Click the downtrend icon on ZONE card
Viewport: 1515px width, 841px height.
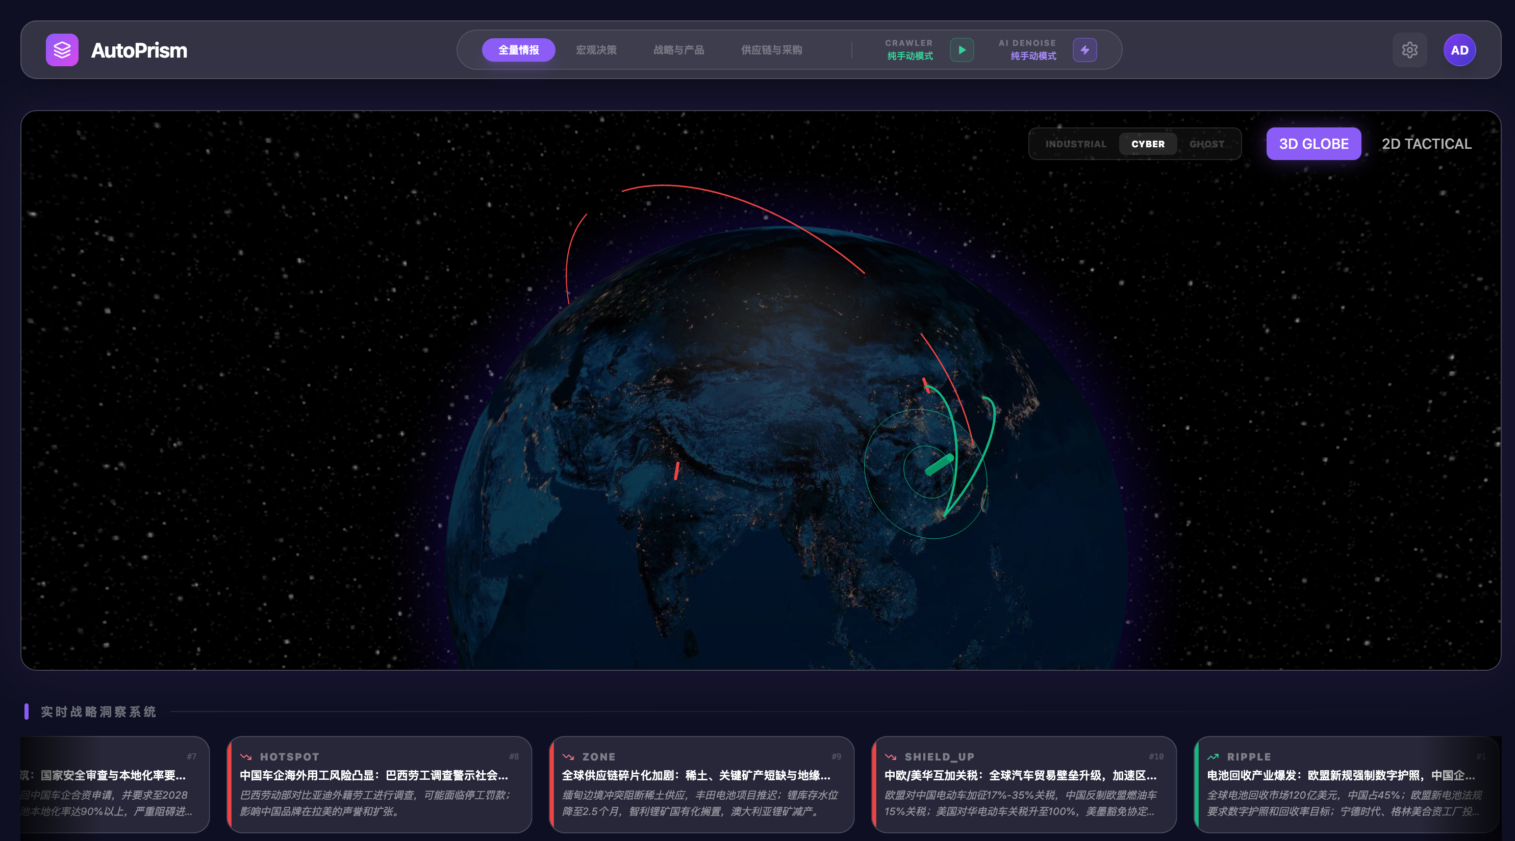tap(568, 757)
